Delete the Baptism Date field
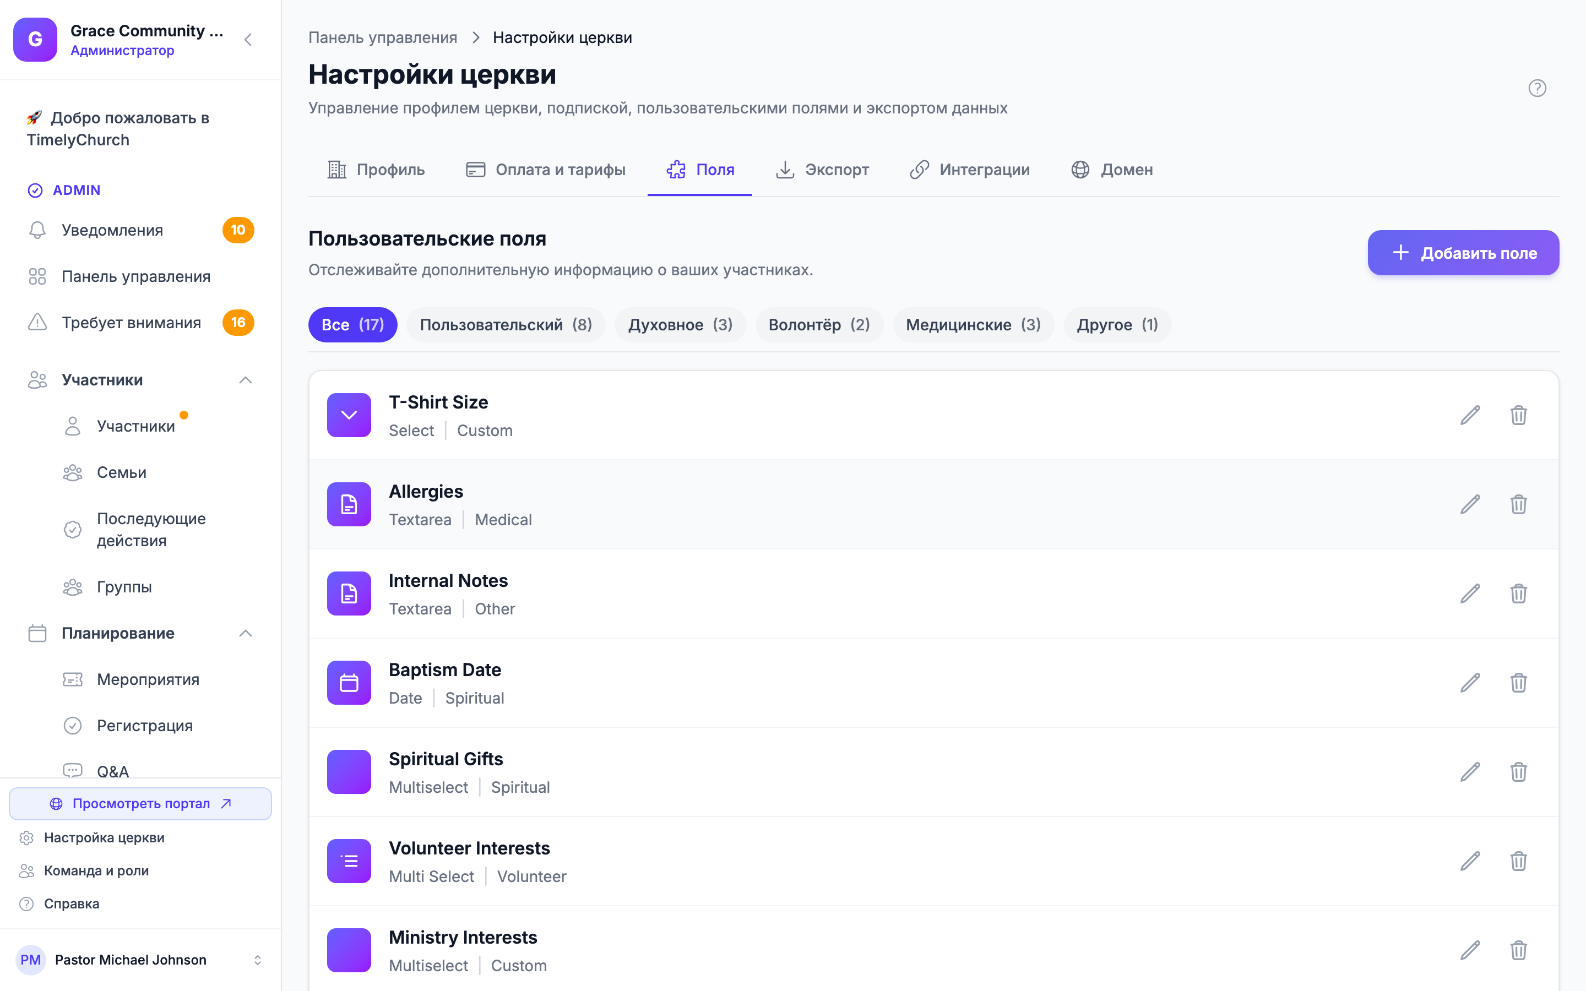 click(x=1518, y=682)
